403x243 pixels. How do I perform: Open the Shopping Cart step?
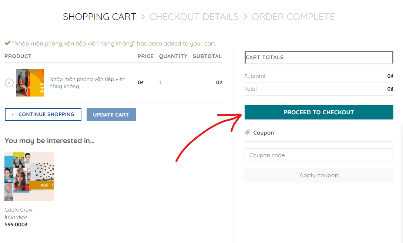pos(99,17)
